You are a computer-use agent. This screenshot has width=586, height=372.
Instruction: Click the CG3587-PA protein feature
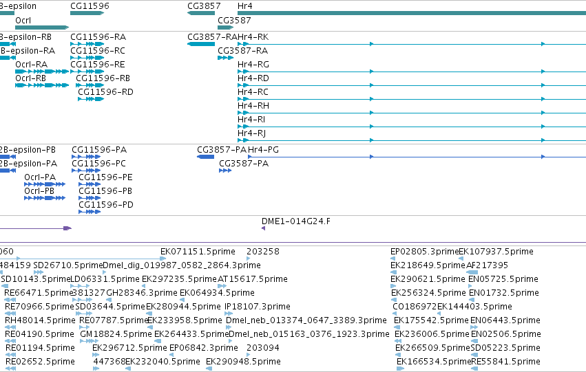pyautogui.click(x=225, y=171)
